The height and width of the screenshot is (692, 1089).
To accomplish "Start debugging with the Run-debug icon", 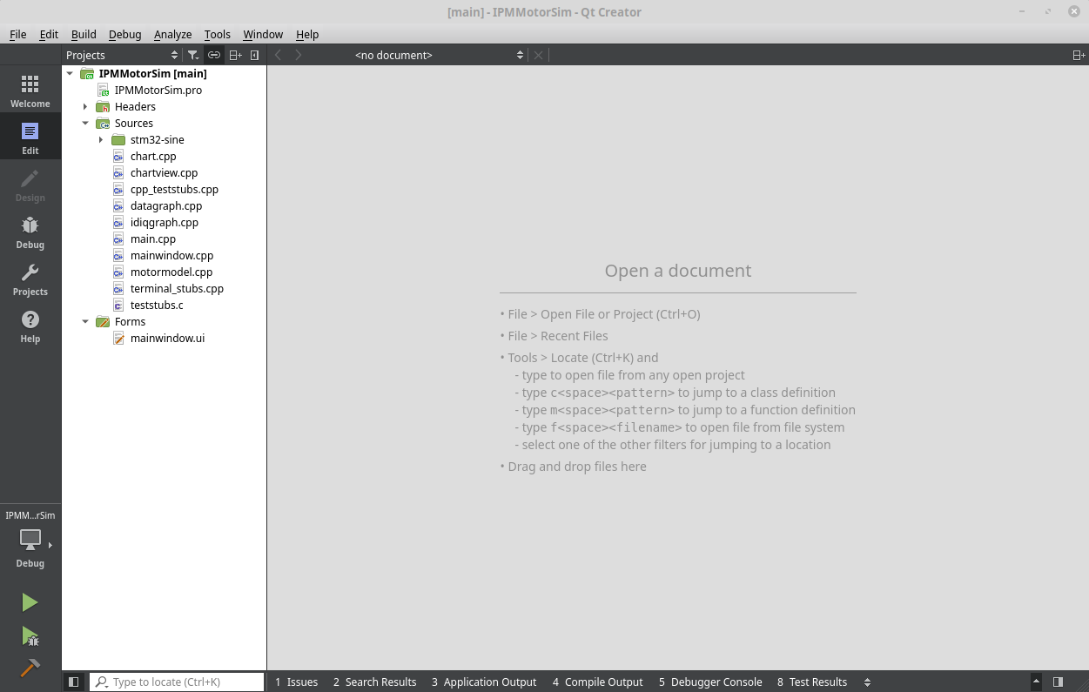I will point(30,636).
